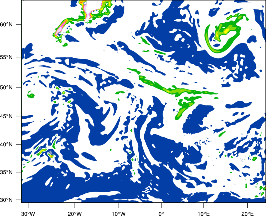Select the long green band near 50°N
The width and height of the screenshot is (266, 216).
(171, 86)
